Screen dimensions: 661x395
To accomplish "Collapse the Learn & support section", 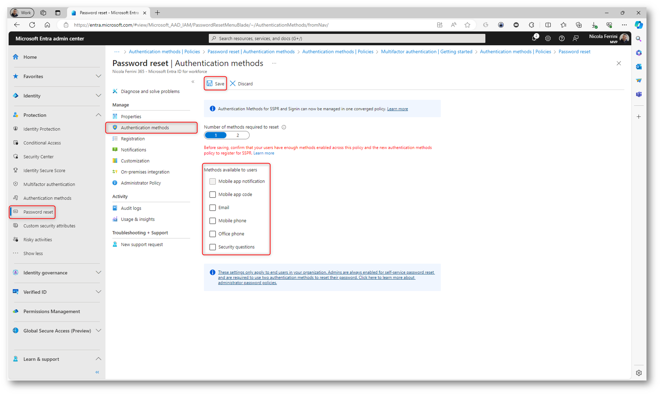I will tap(98, 359).
